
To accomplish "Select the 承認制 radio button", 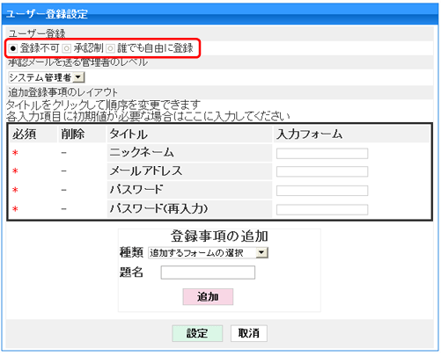I will pyautogui.click(x=67, y=48).
